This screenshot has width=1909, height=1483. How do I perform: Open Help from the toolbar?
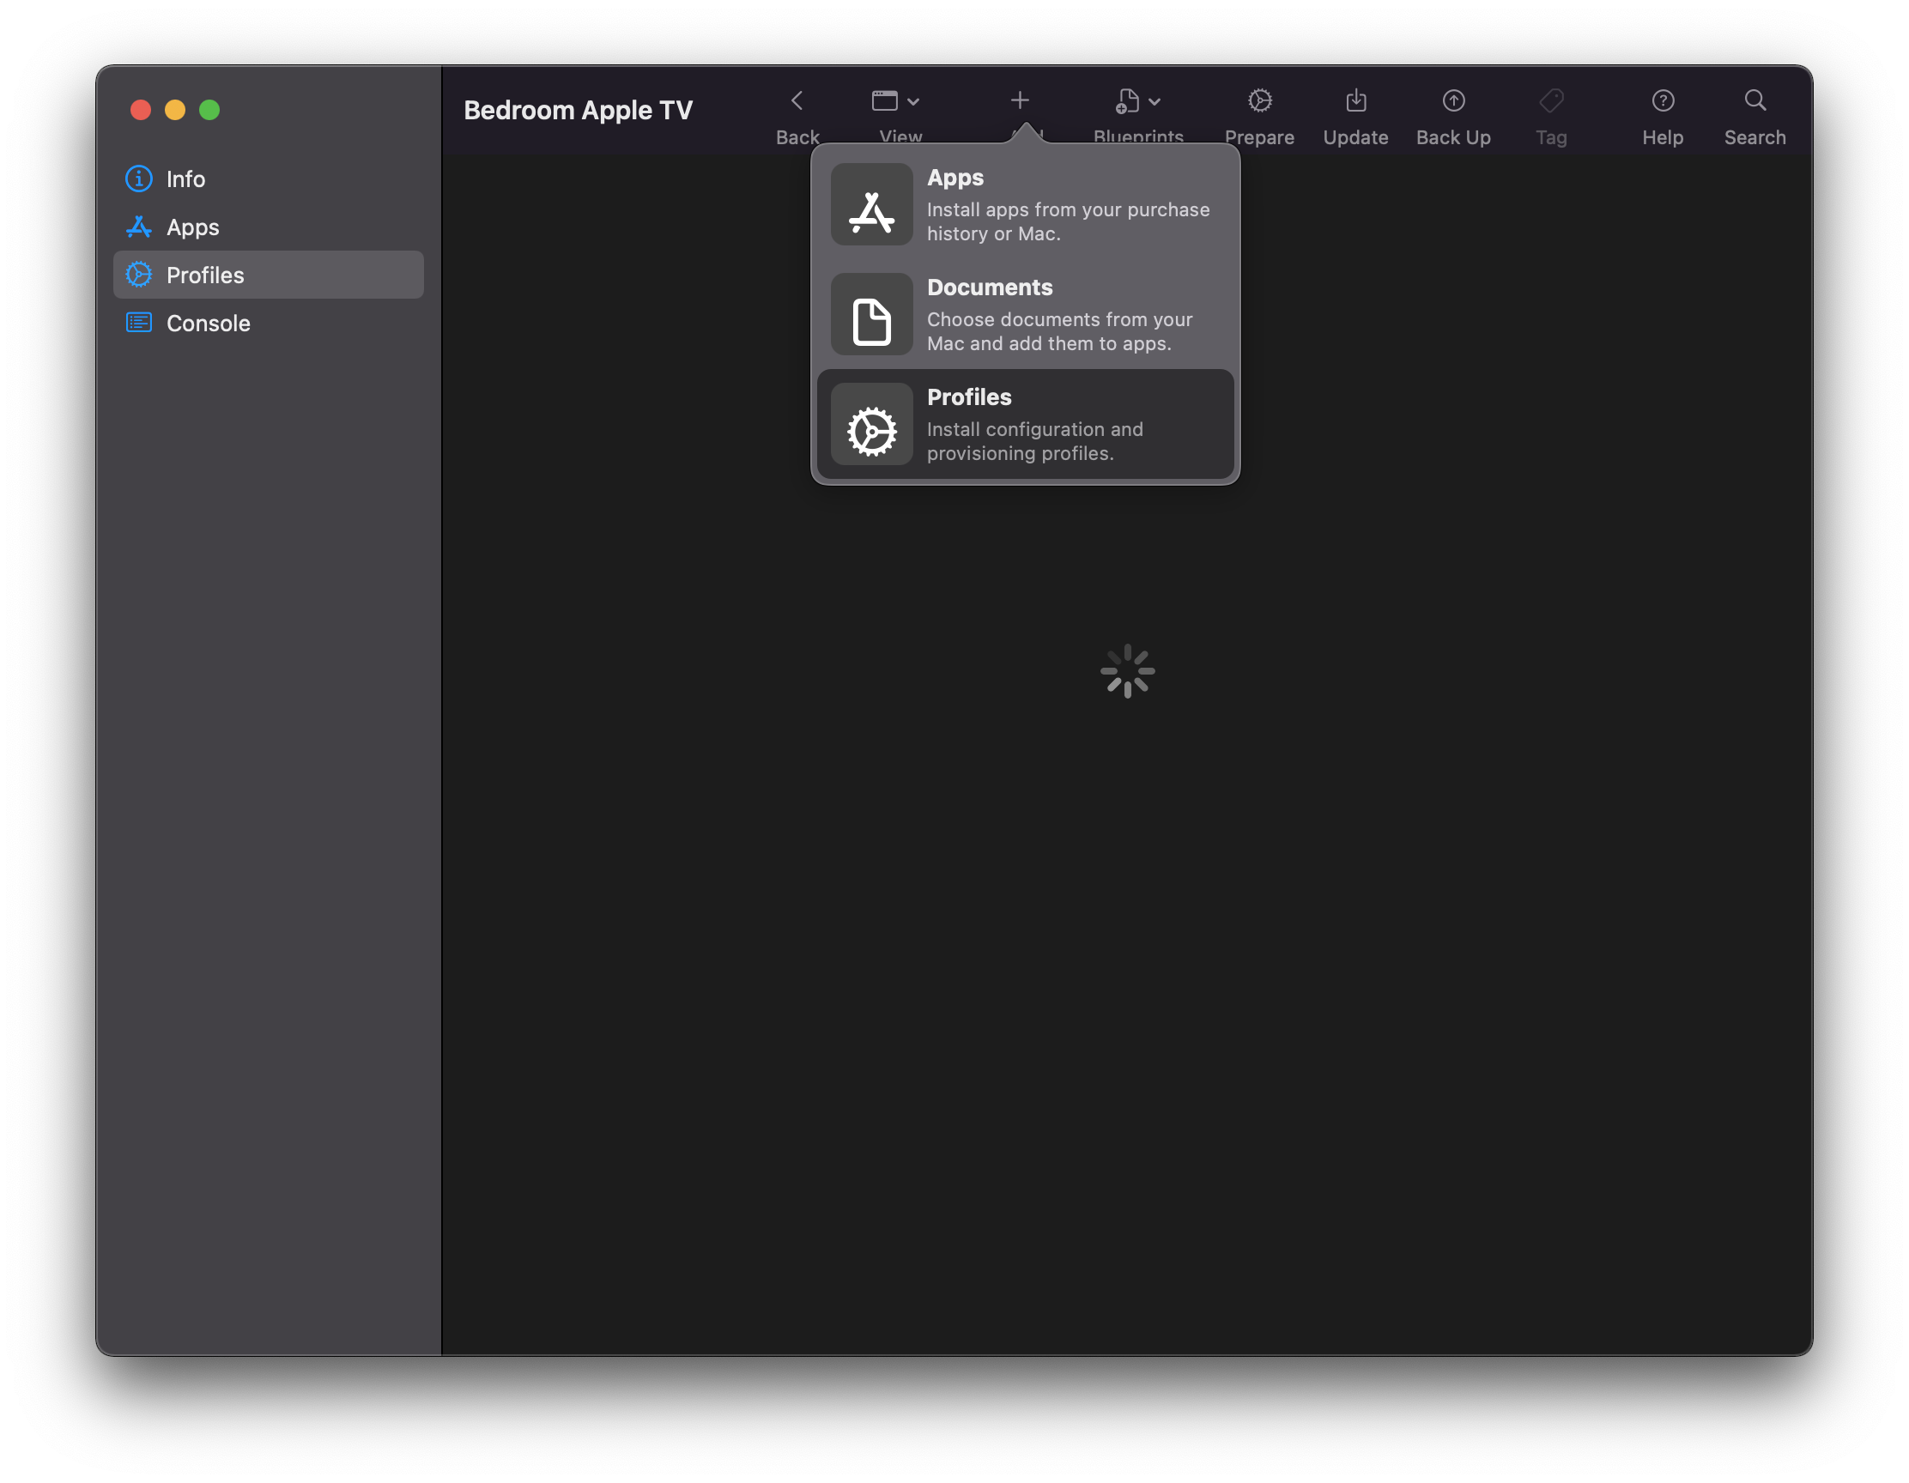(x=1662, y=101)
